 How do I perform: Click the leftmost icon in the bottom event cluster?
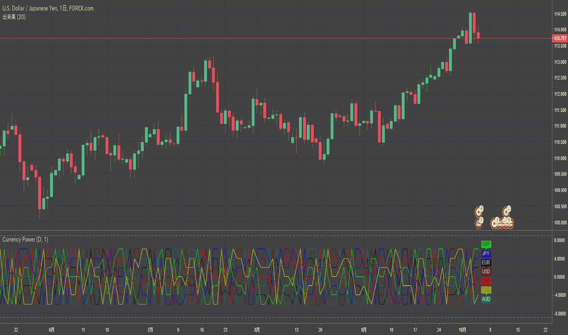pyautogui.click(x=494, y=224)
